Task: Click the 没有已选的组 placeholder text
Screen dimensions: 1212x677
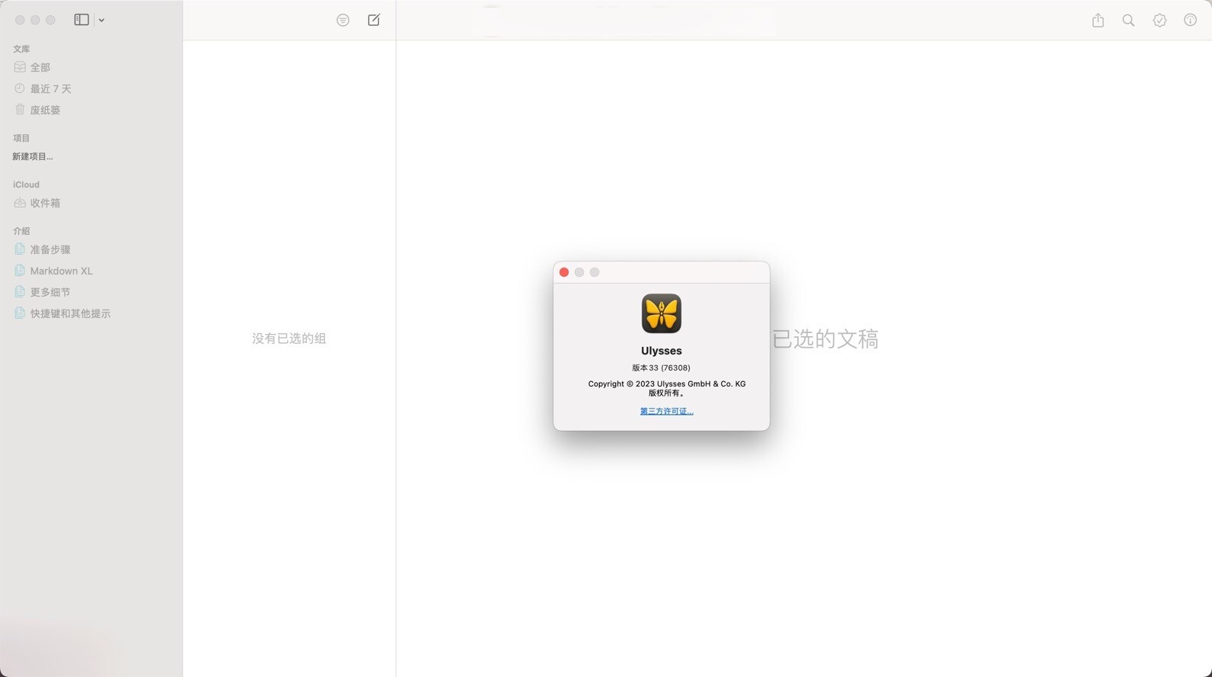Action: pyautogui.click(x=289, y=338)
